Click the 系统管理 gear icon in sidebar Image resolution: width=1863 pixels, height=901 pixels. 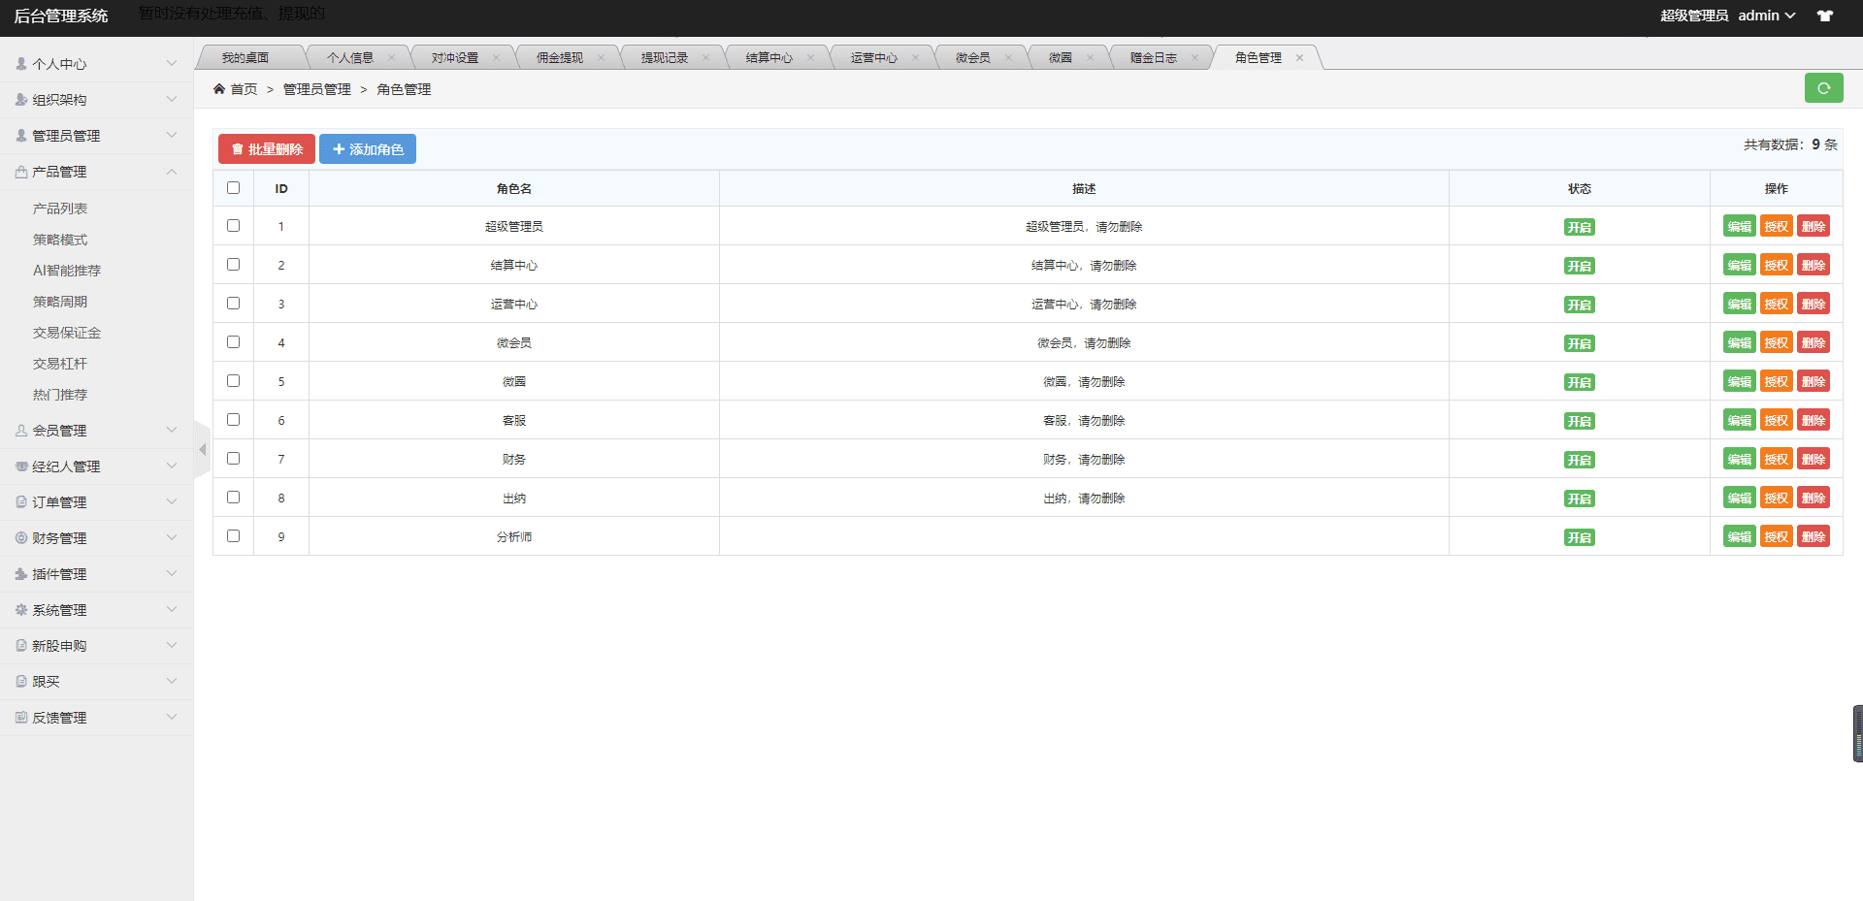(x=21, y=610)
